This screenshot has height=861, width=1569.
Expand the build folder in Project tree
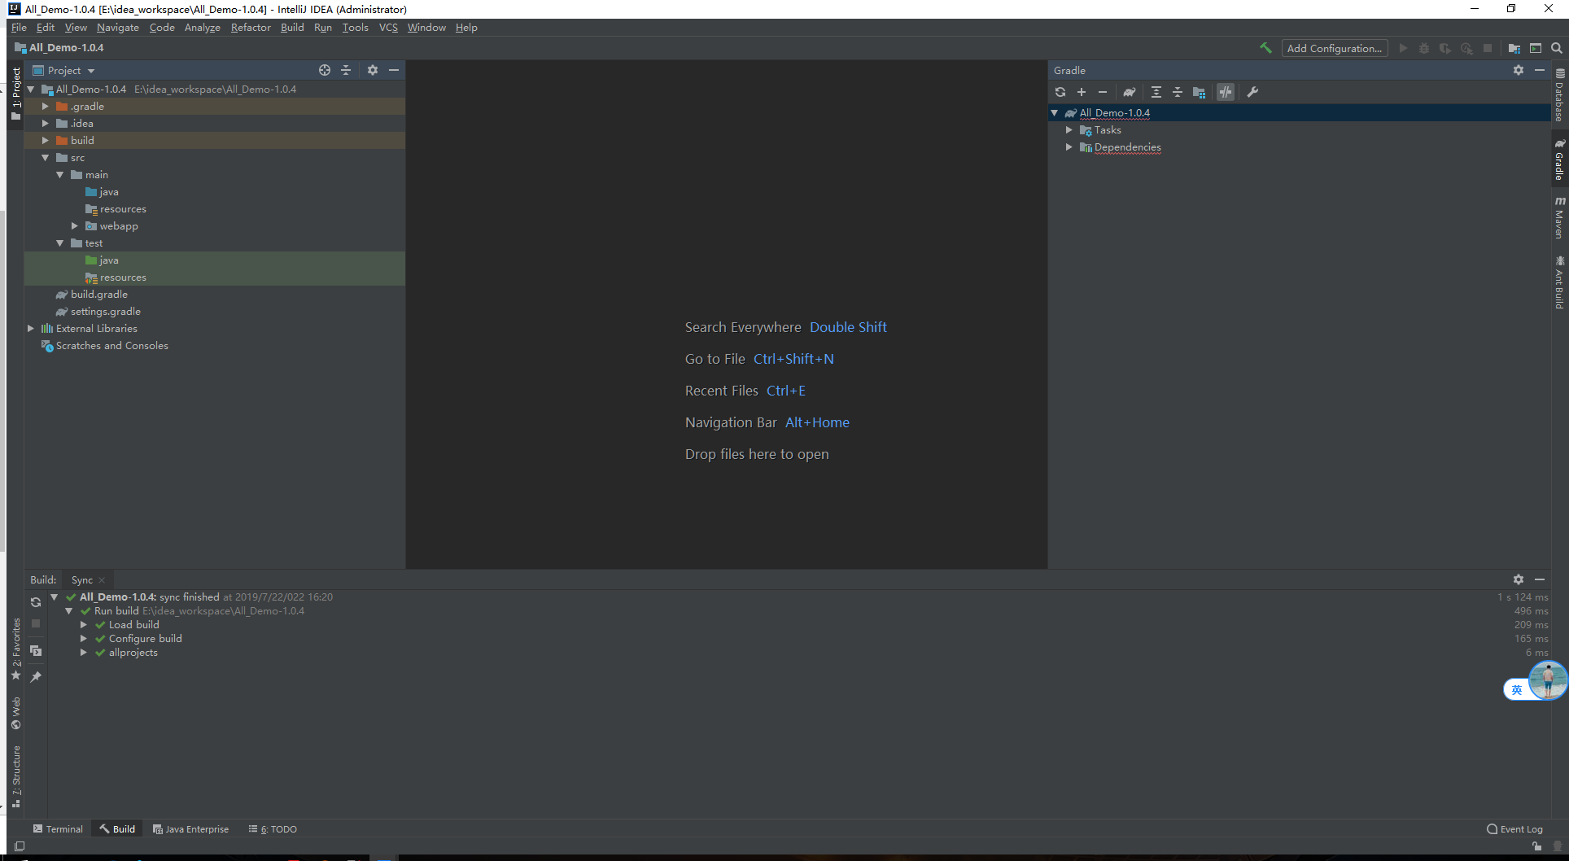click(46, 141)
